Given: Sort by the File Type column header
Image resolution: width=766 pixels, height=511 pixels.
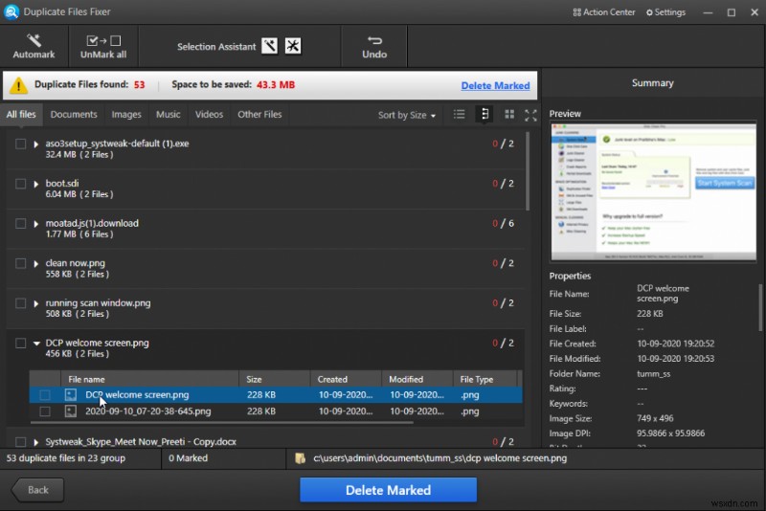Looking at the screenshot, I should [x=484, y=379].
